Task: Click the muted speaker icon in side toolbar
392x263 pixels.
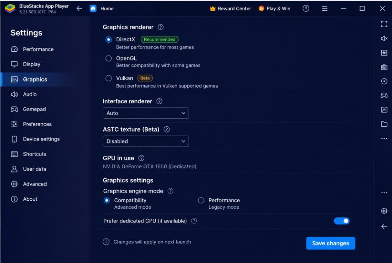Action: tap(384, 38)
